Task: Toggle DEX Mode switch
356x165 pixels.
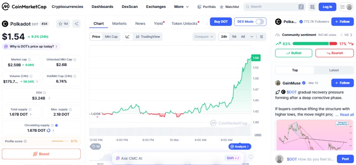Action: coord(260,22)
